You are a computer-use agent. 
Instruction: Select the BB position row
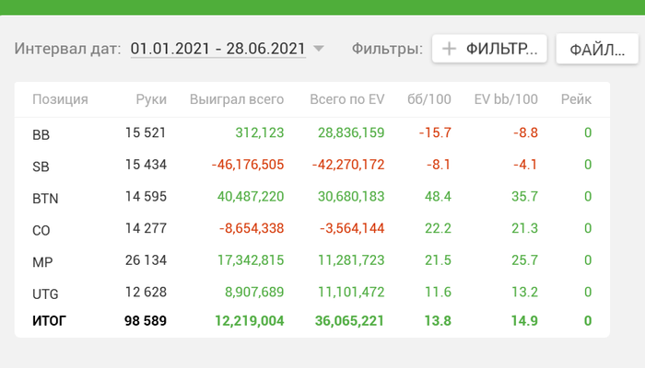click(312, 133)
